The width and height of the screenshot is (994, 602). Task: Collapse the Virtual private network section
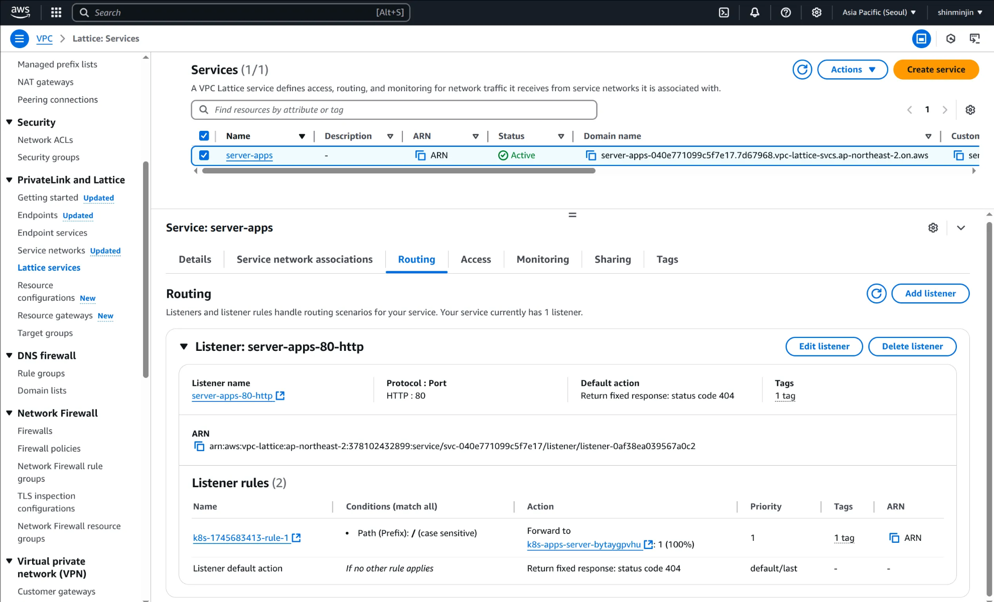click(x=9, y=561)
